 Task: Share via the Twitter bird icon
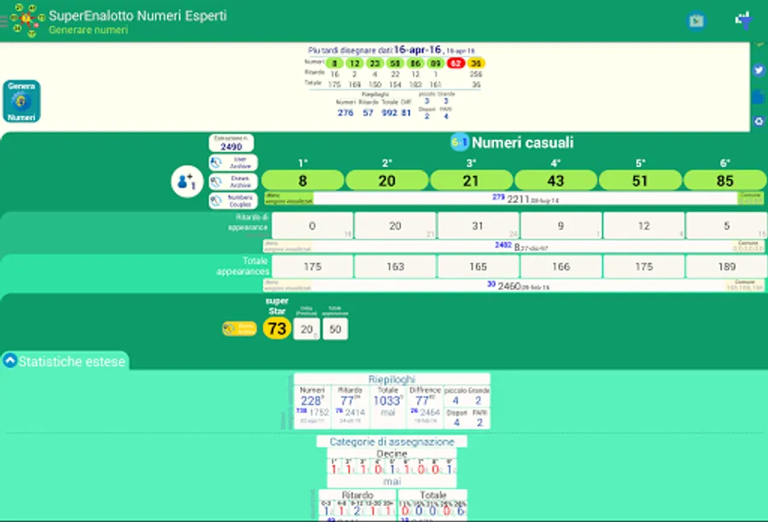(x=759, y=70)
